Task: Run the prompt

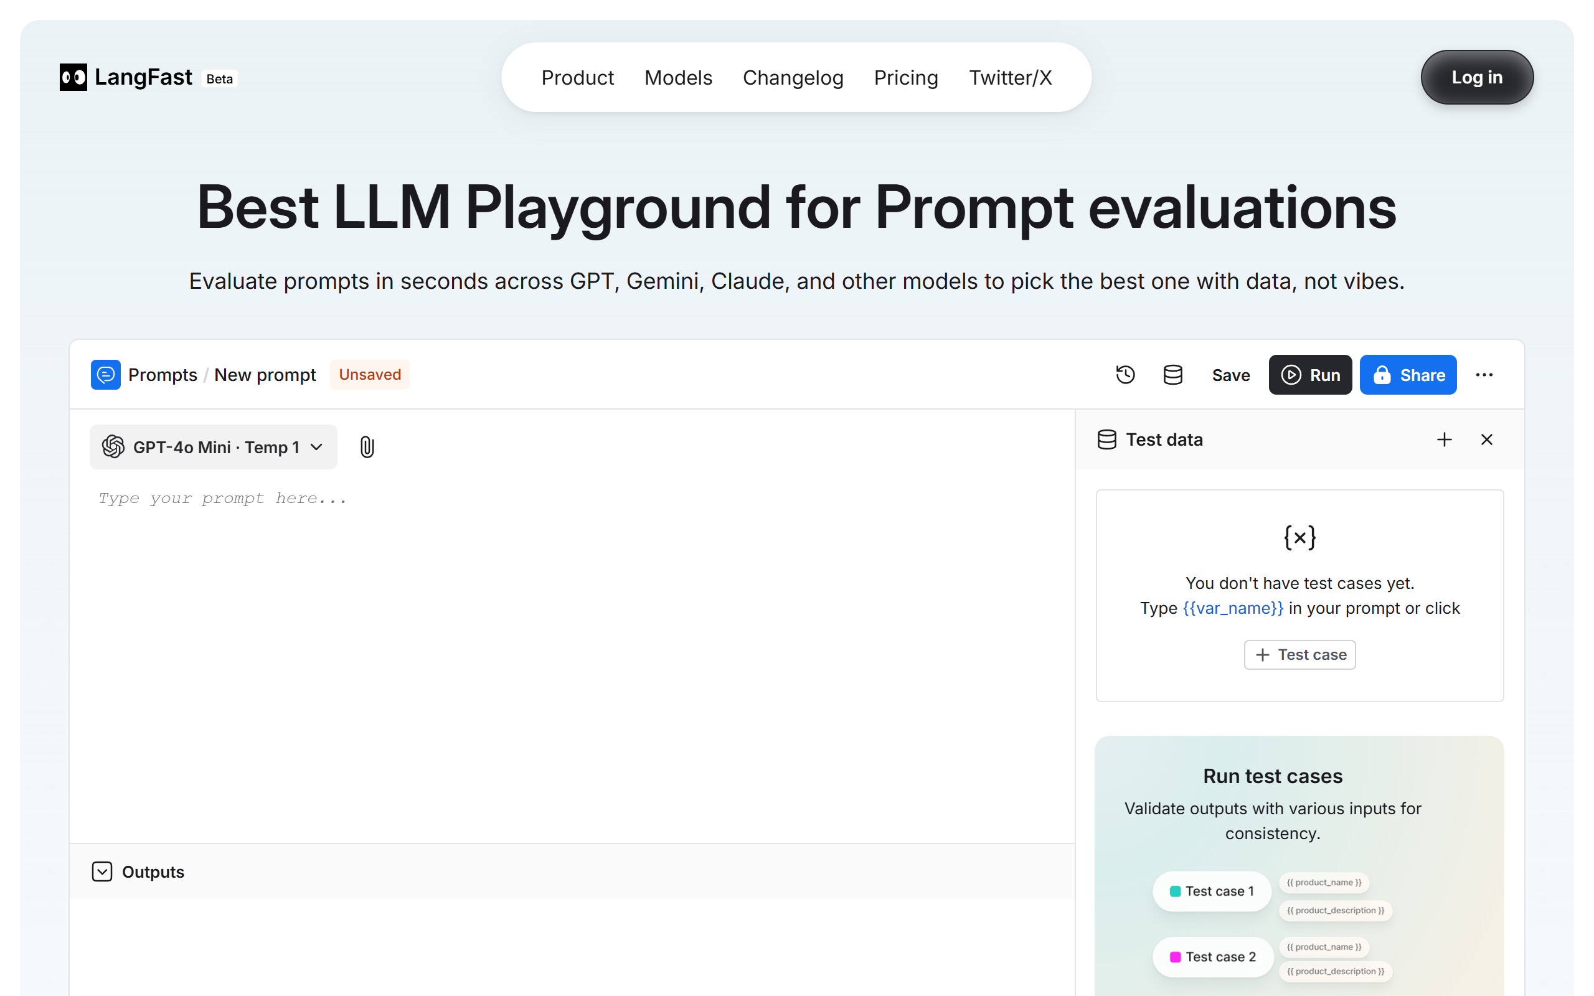Action: tap(1310, 375)
